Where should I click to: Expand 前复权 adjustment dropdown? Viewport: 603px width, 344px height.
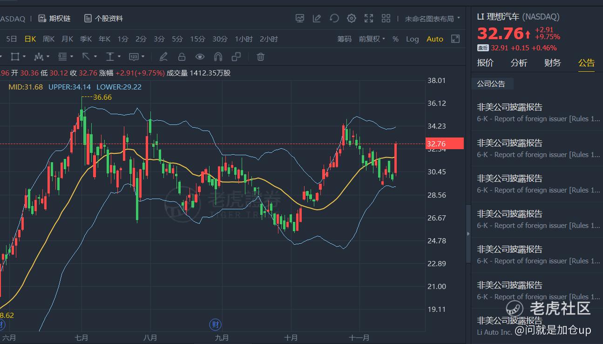click(372, 39)
